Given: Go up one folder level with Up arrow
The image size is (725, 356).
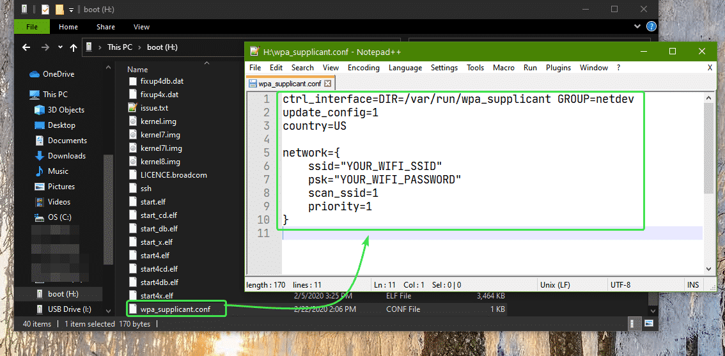Looking at the screenshot, I should pyautogui.click(x=74, y=47).
